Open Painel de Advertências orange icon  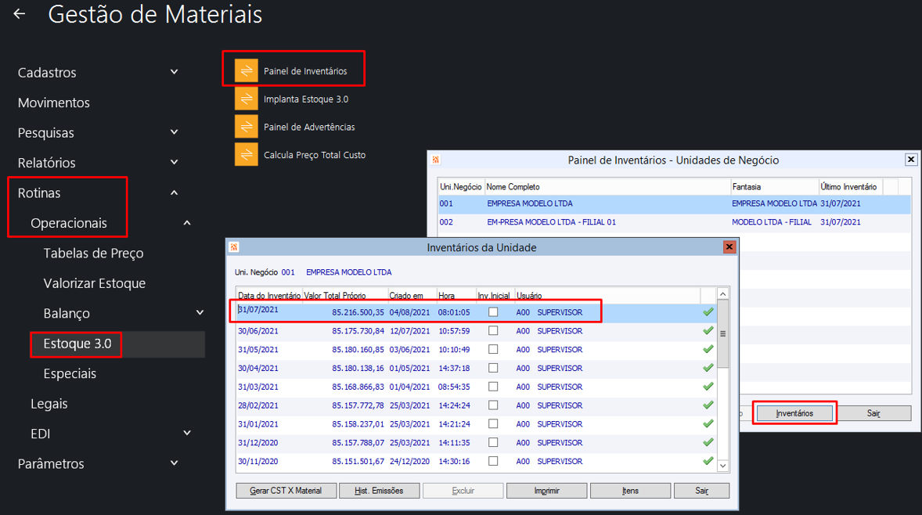point(247,126)
